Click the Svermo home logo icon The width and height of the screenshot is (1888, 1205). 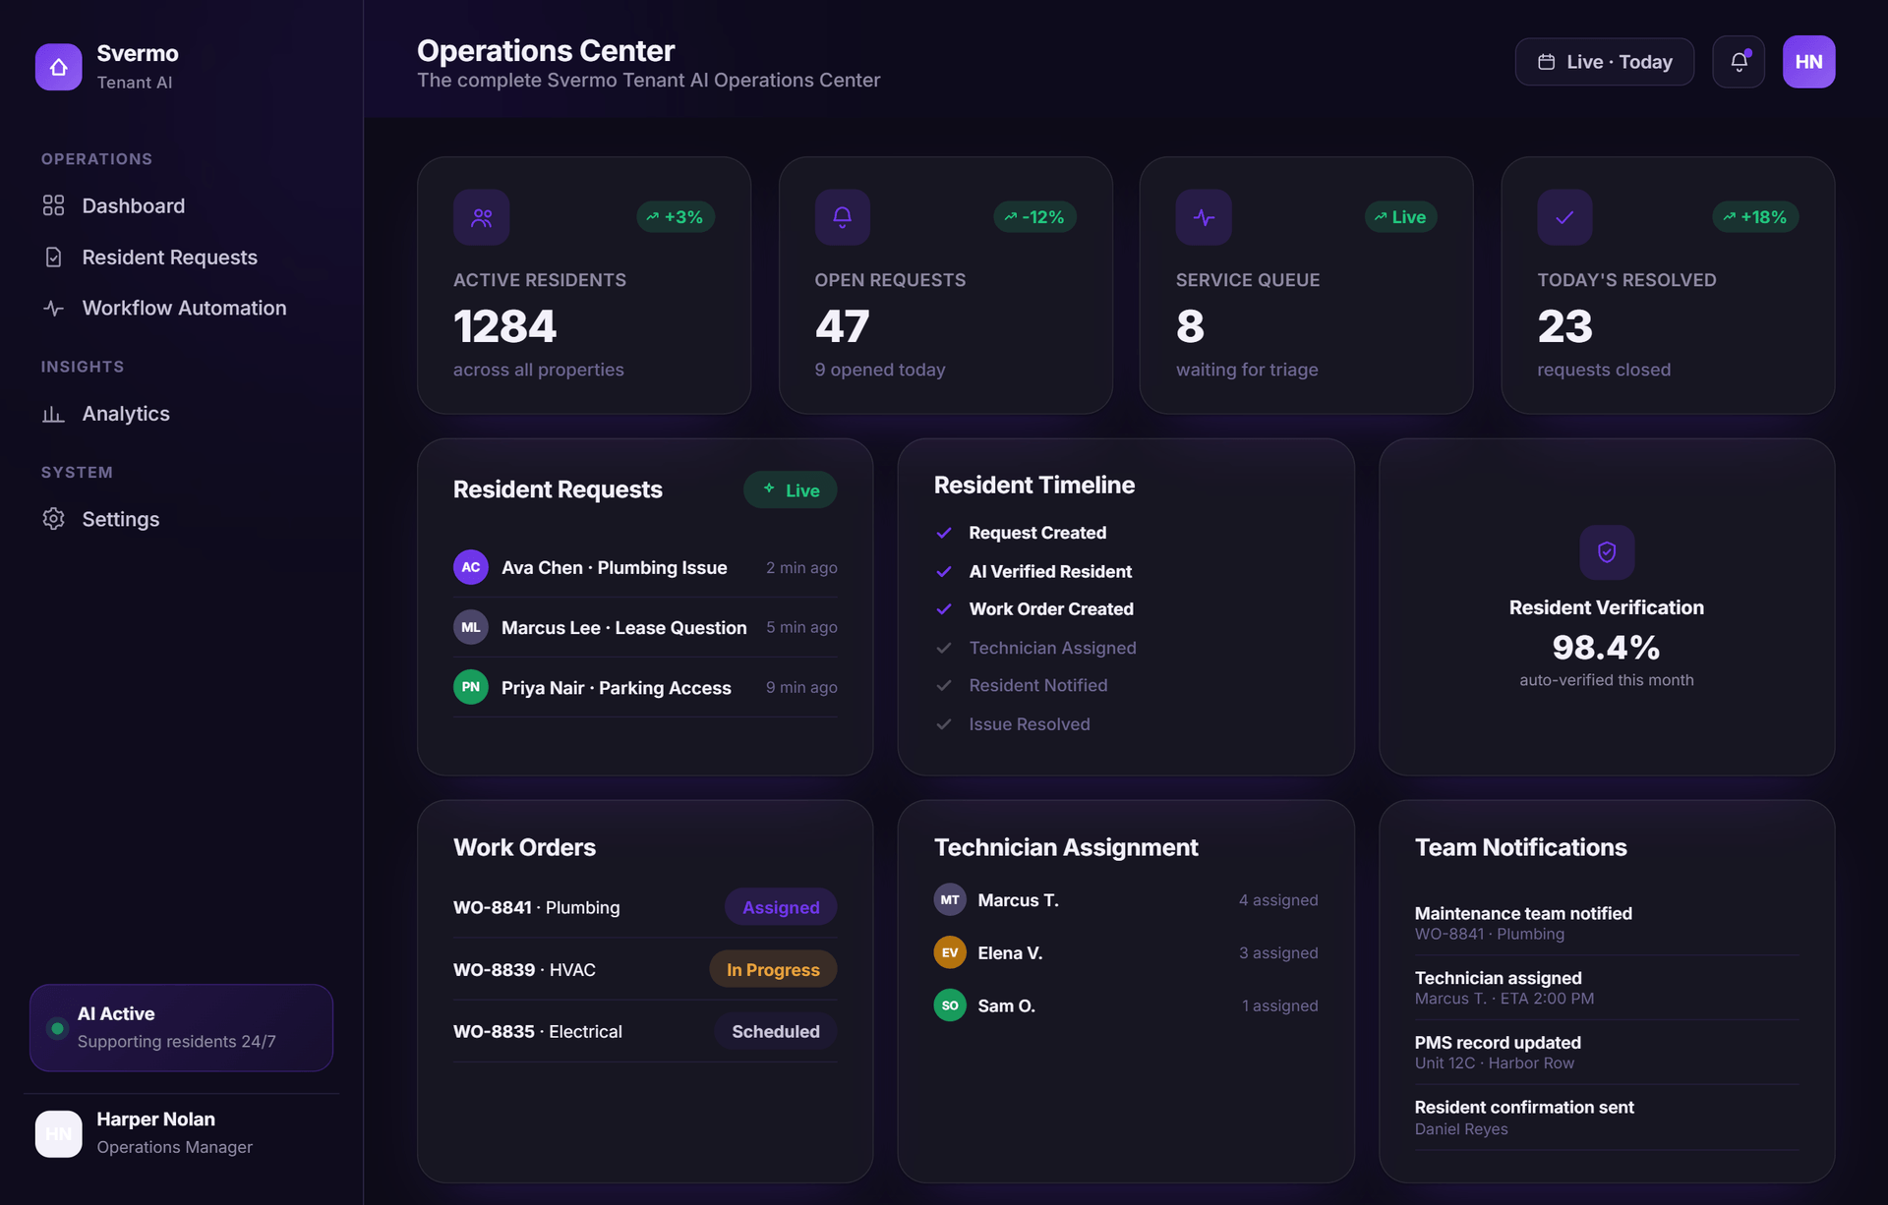tap(59, 67)
